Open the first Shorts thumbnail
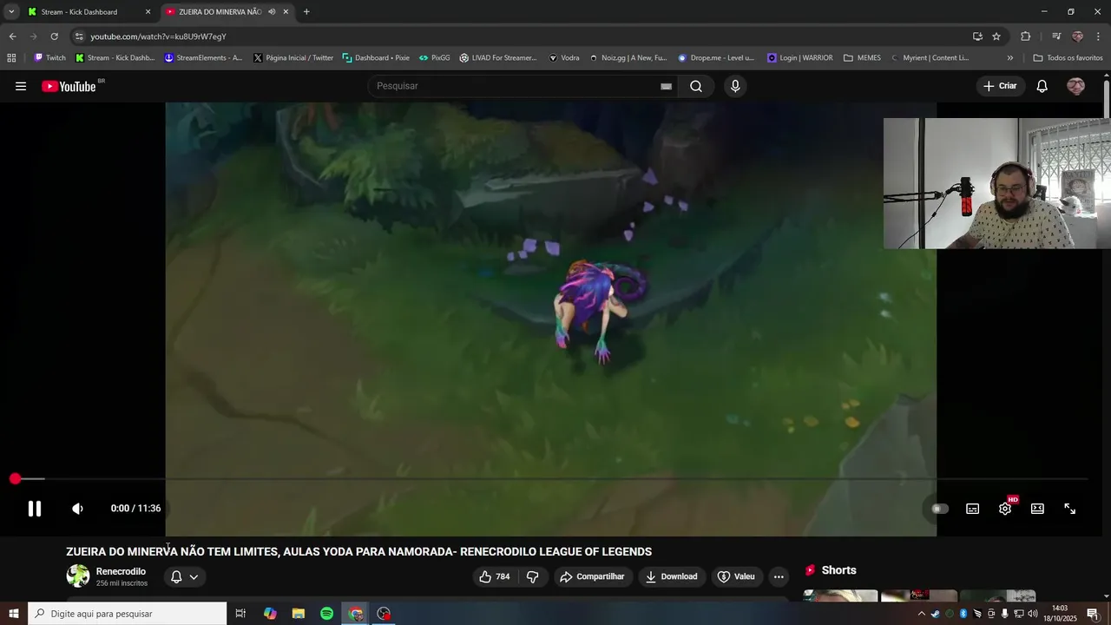Screen dimensions: 1111x625 tap(840, 595)
